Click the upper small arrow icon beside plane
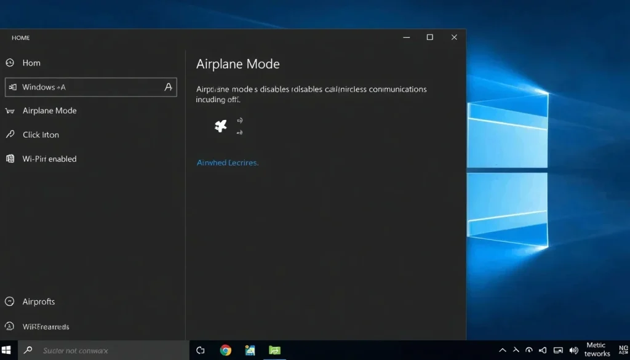This screenshot has width=630, height=360. 240,120
